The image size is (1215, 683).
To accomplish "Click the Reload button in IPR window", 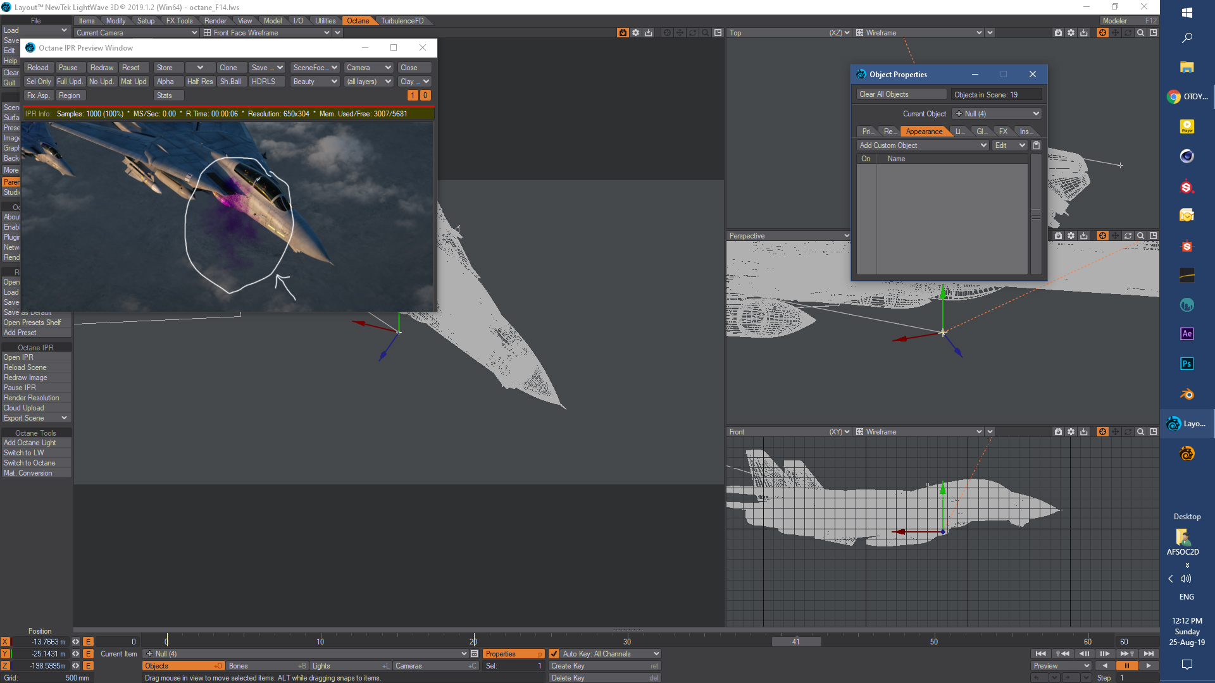I will click(37, 68).
